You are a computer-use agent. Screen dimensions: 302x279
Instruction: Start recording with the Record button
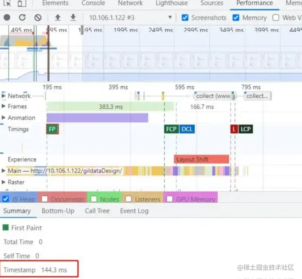click(7, 18)
